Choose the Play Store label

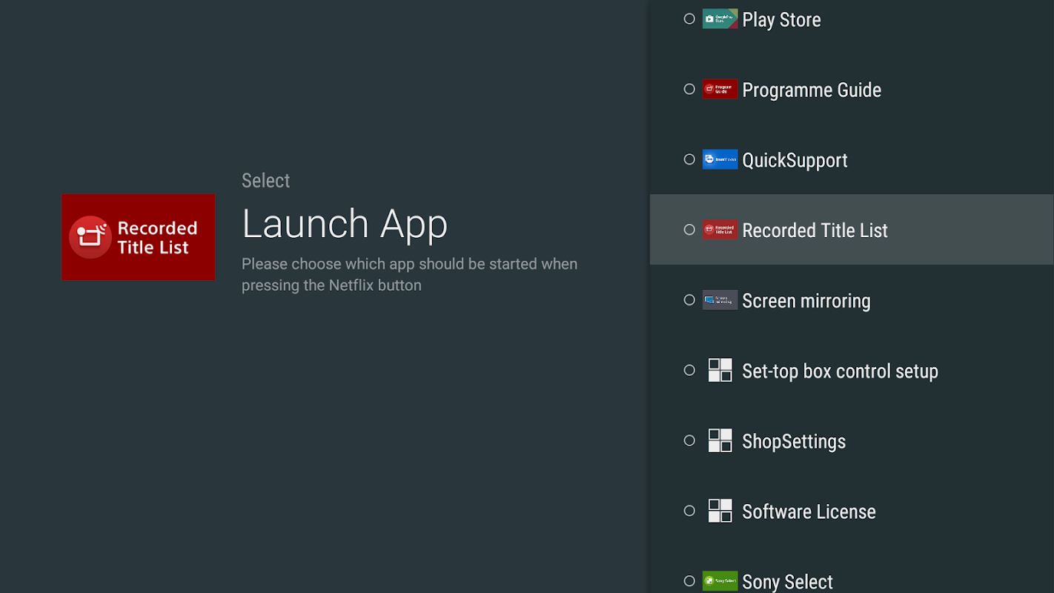pos(781,20)
